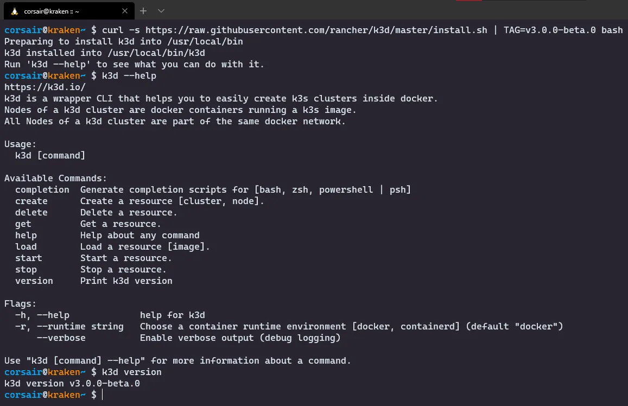Click the 'completion' command in the list
Screen dimensions: 628x406
(42, 189)
